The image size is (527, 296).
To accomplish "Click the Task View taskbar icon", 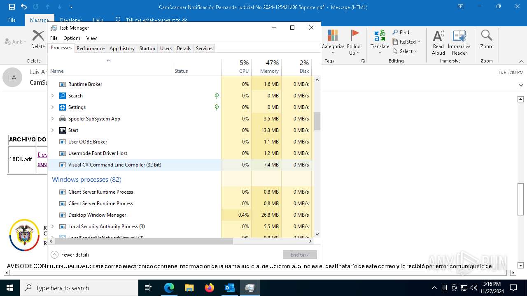I will coord(148,288).
